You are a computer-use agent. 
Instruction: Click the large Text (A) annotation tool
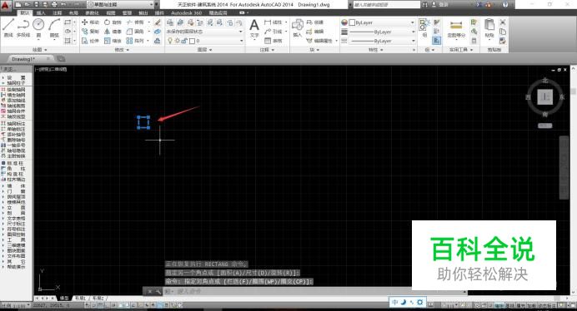point(254,28)
